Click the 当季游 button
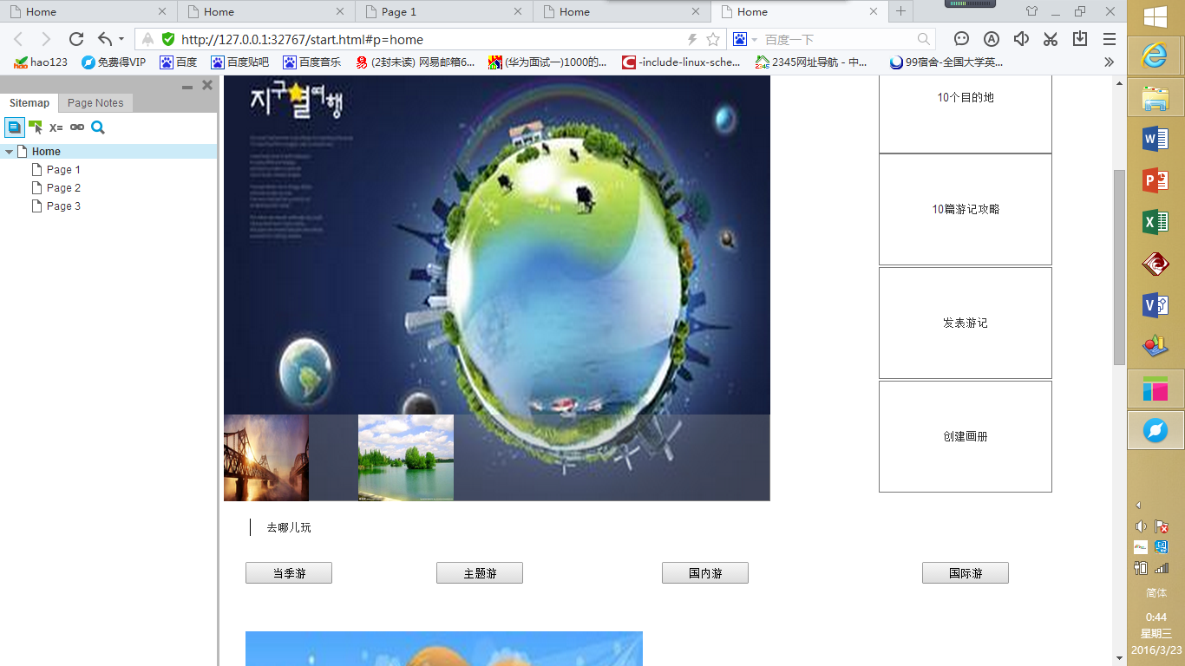This screenshot has height=666, width=1185. point(289,573)
